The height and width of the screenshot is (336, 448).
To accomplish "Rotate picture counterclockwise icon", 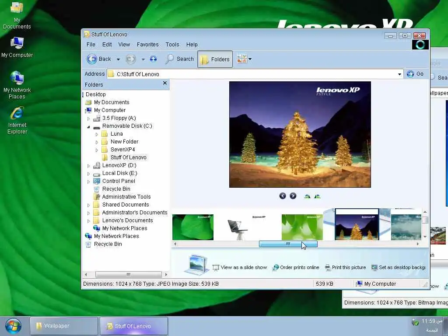I will point(317,196).
